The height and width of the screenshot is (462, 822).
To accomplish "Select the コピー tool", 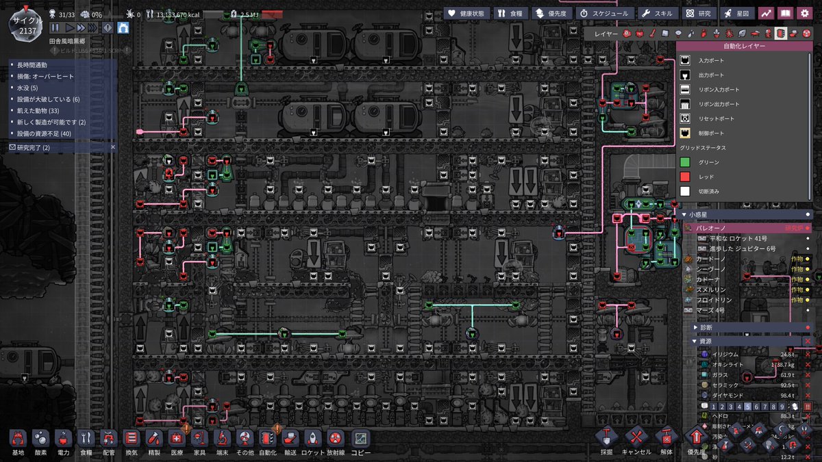I will coord(360,442).
